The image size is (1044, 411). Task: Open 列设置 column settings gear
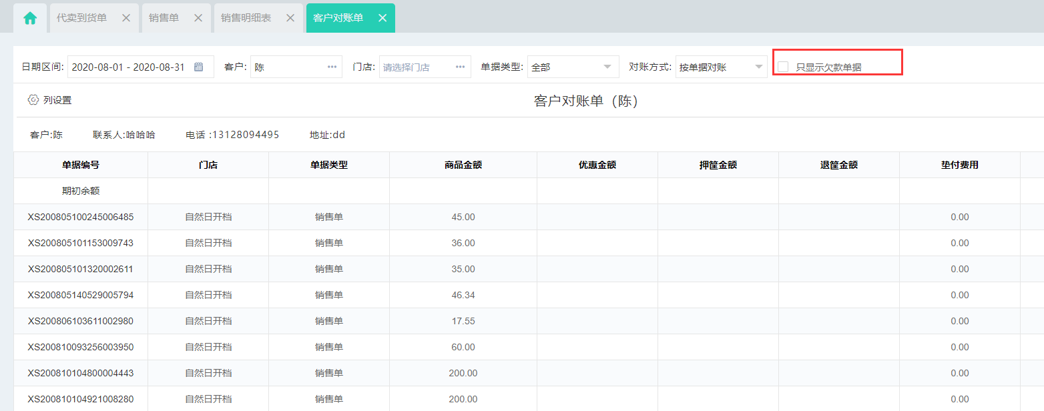click(33, 100)
